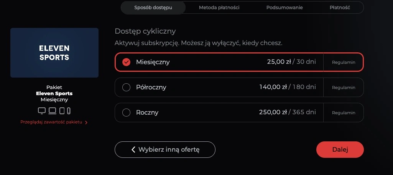Click the Eleven Sports package thumbnail
Image resolution: width=393 pixels, height=175 pixels.
(54, 53)
